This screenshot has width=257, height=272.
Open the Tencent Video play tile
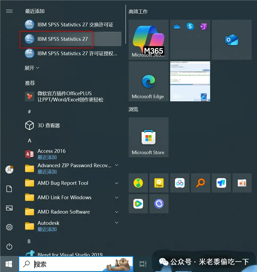[x=138, y=204]
